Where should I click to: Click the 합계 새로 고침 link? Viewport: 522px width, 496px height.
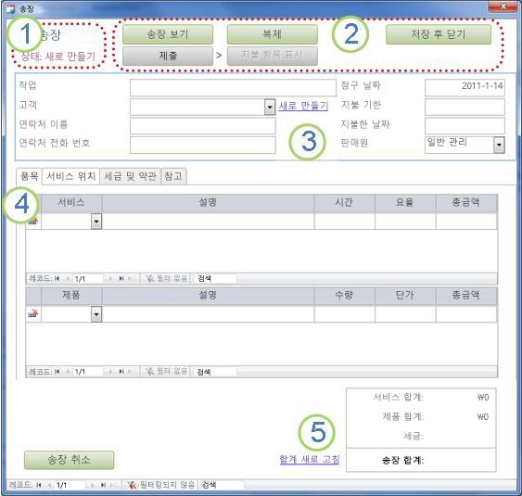(x=310, y=460)
